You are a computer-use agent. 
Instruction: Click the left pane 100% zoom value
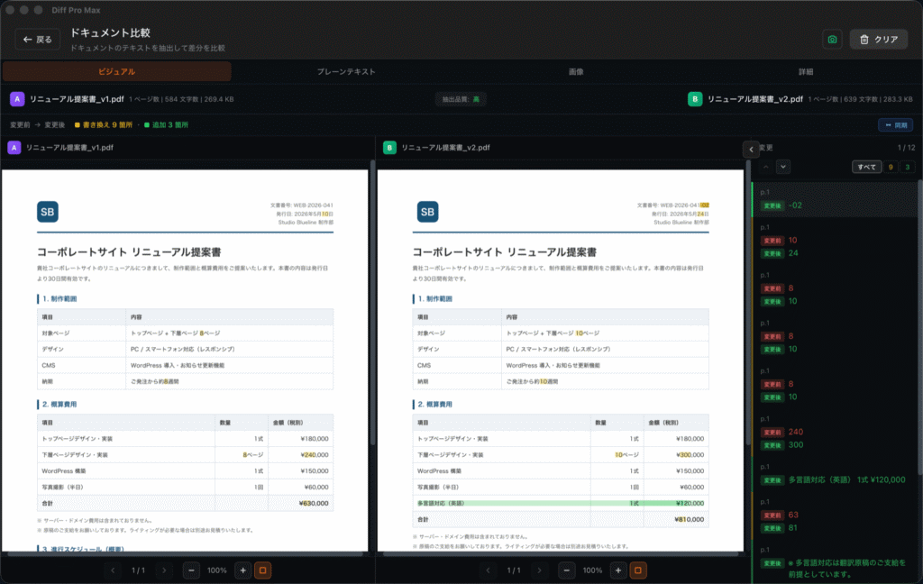pyautogui.click(x=216, y=570)
